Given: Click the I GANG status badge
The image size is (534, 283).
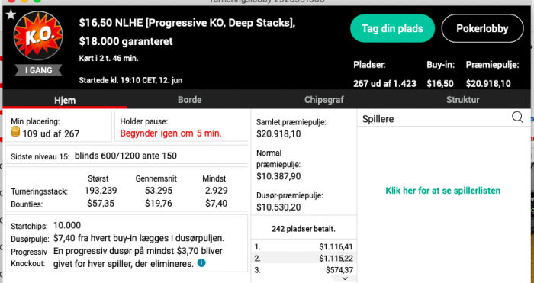Looking at the screenshot, I should click(38, 70).
